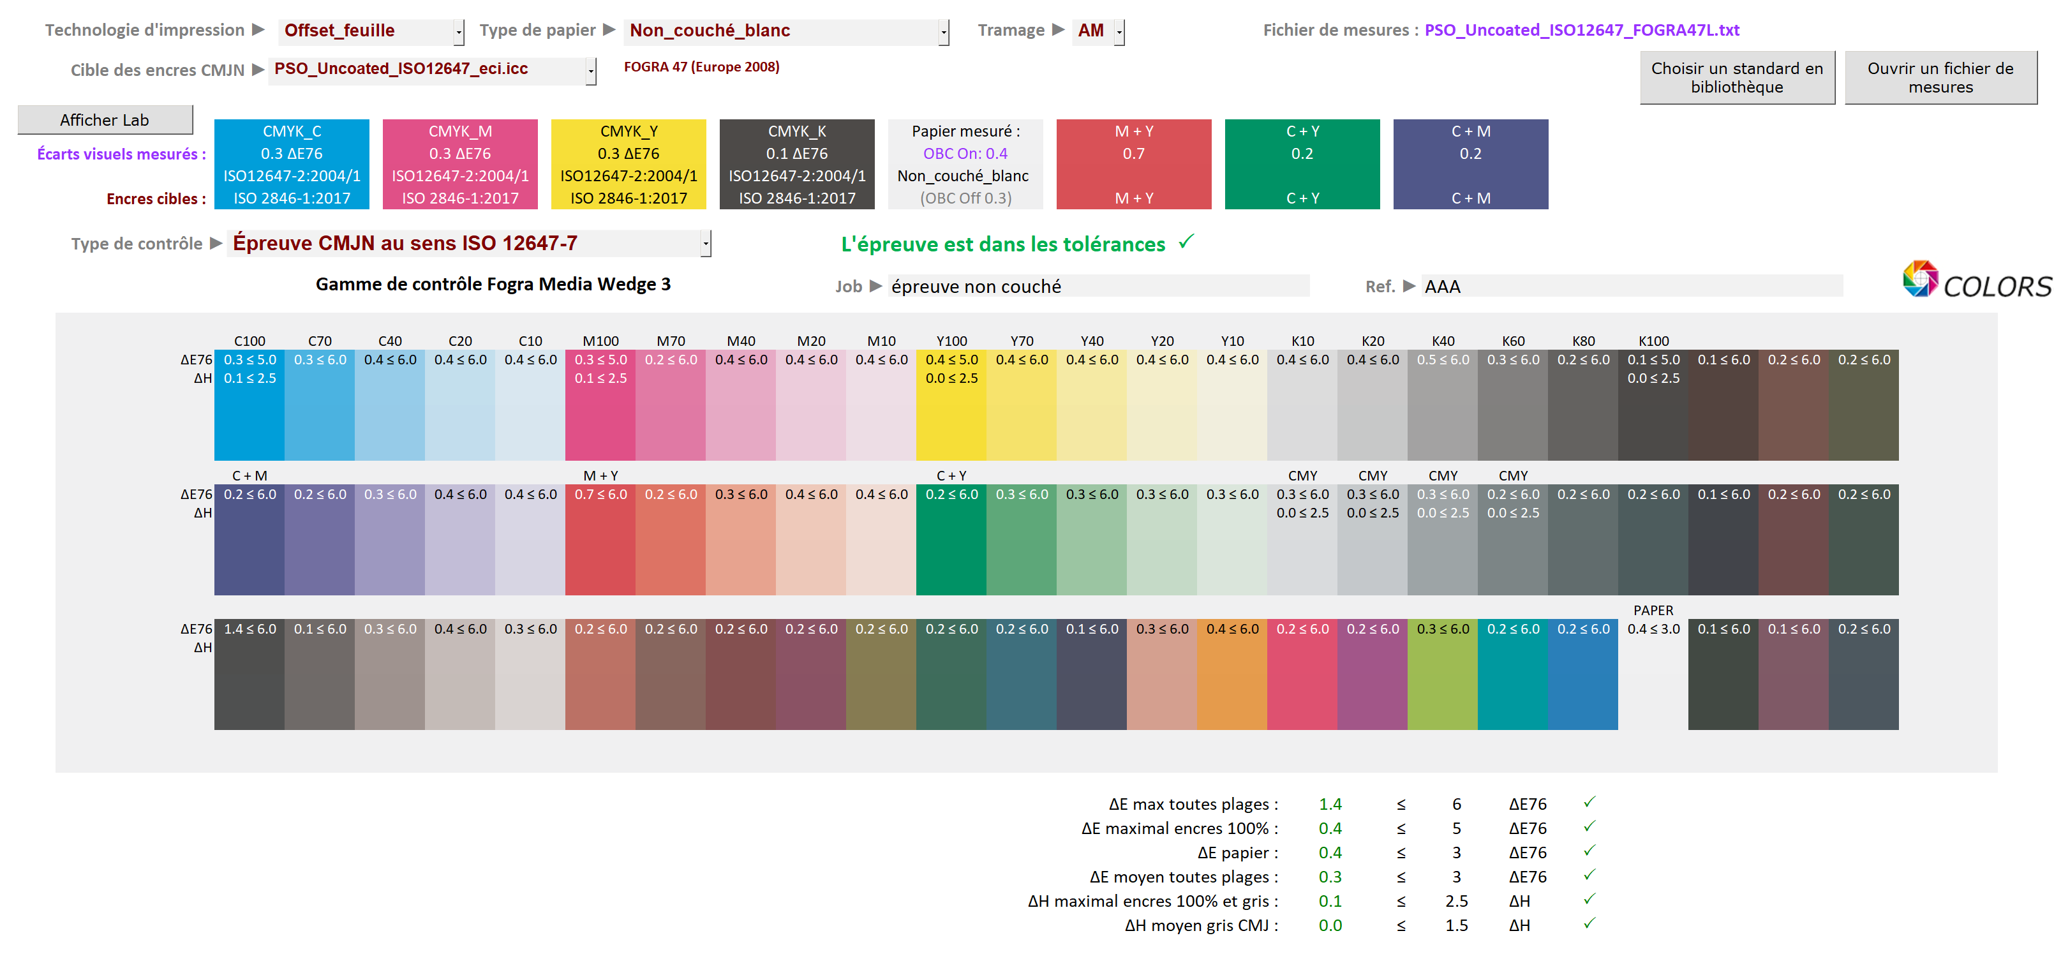The image size is (2054, 961).
Task: Click the PAPER patch 0.4 ≤ 3.0
Action: [x=1653, y=674]
